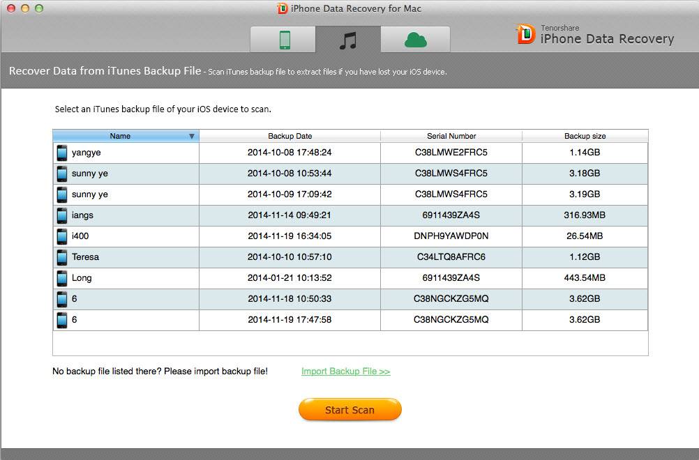The width and height of the screenshot is (699, 460).
Task: Choose the backup 6 dated 2014-11-18
Action: coord(290,299)
